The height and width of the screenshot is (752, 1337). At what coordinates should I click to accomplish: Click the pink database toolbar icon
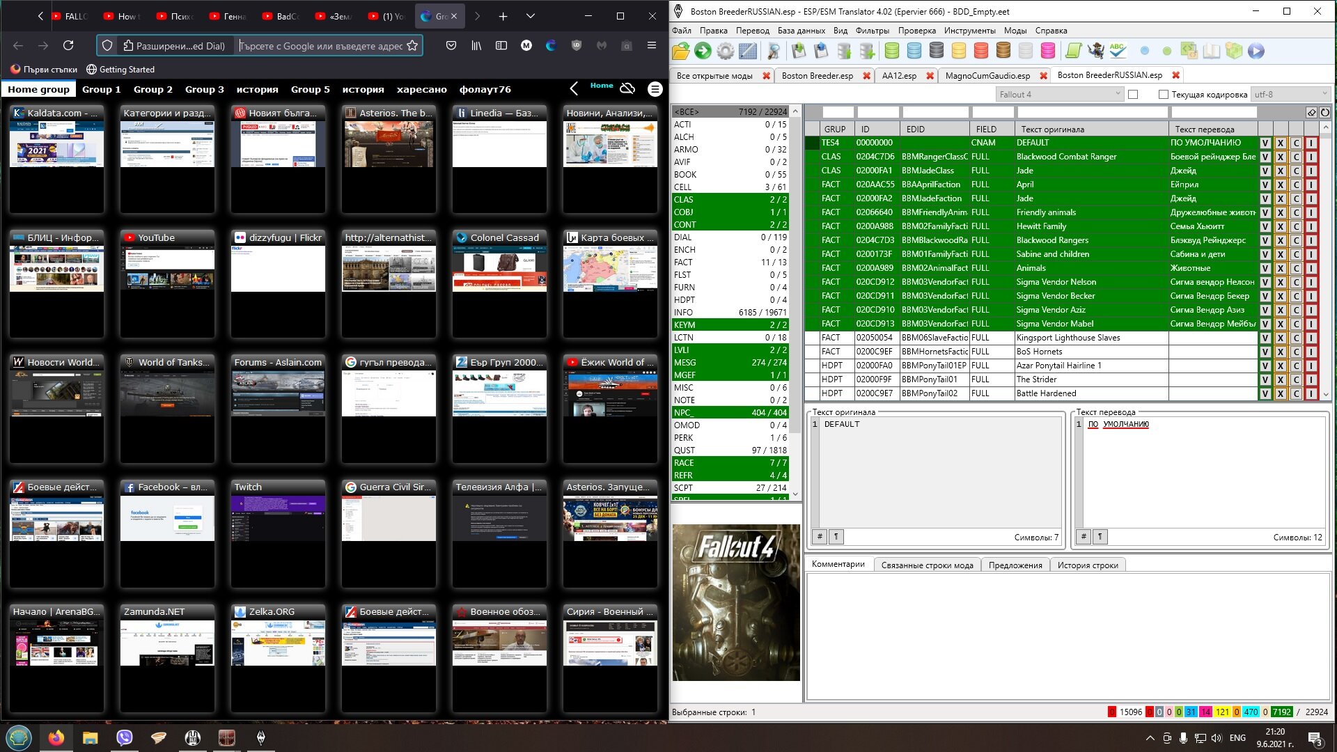(x=1047, y=51)
